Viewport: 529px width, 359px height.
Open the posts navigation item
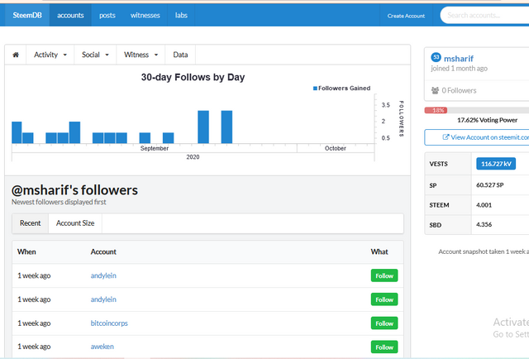click(x=107, y=15)
